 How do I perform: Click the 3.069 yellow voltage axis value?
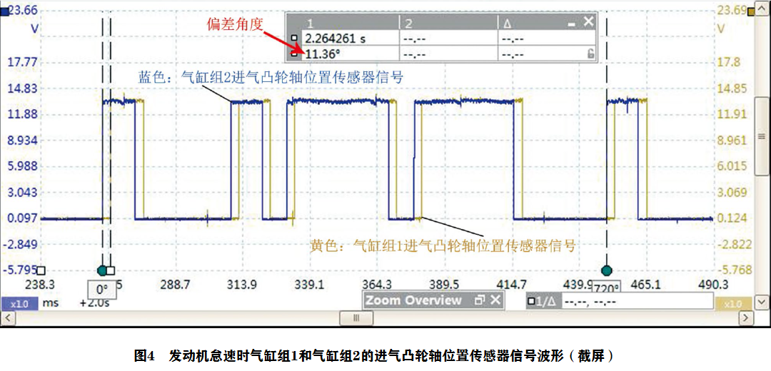point(734,192)
